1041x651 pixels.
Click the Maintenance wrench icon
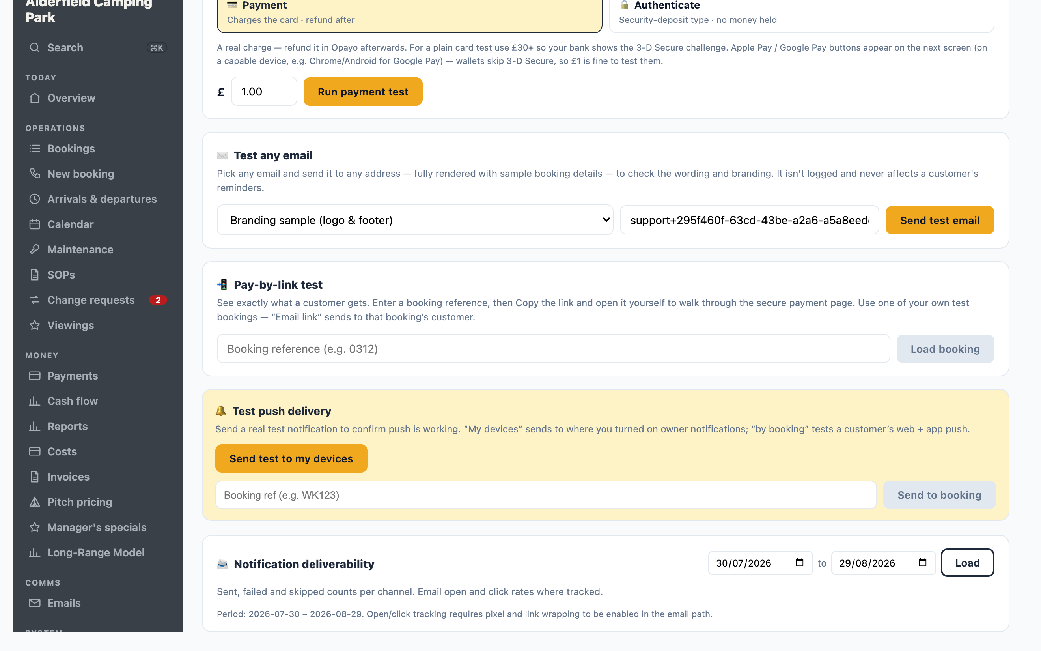[x=35, y=249]
